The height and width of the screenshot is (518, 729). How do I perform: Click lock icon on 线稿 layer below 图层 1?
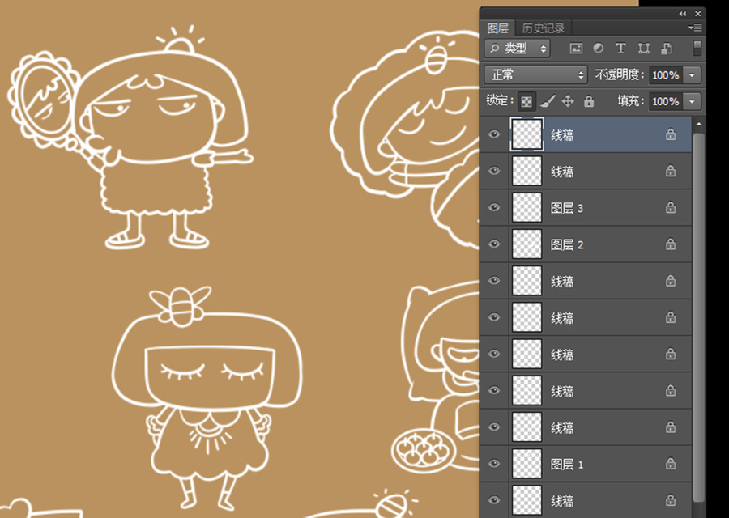click(671, 500)
